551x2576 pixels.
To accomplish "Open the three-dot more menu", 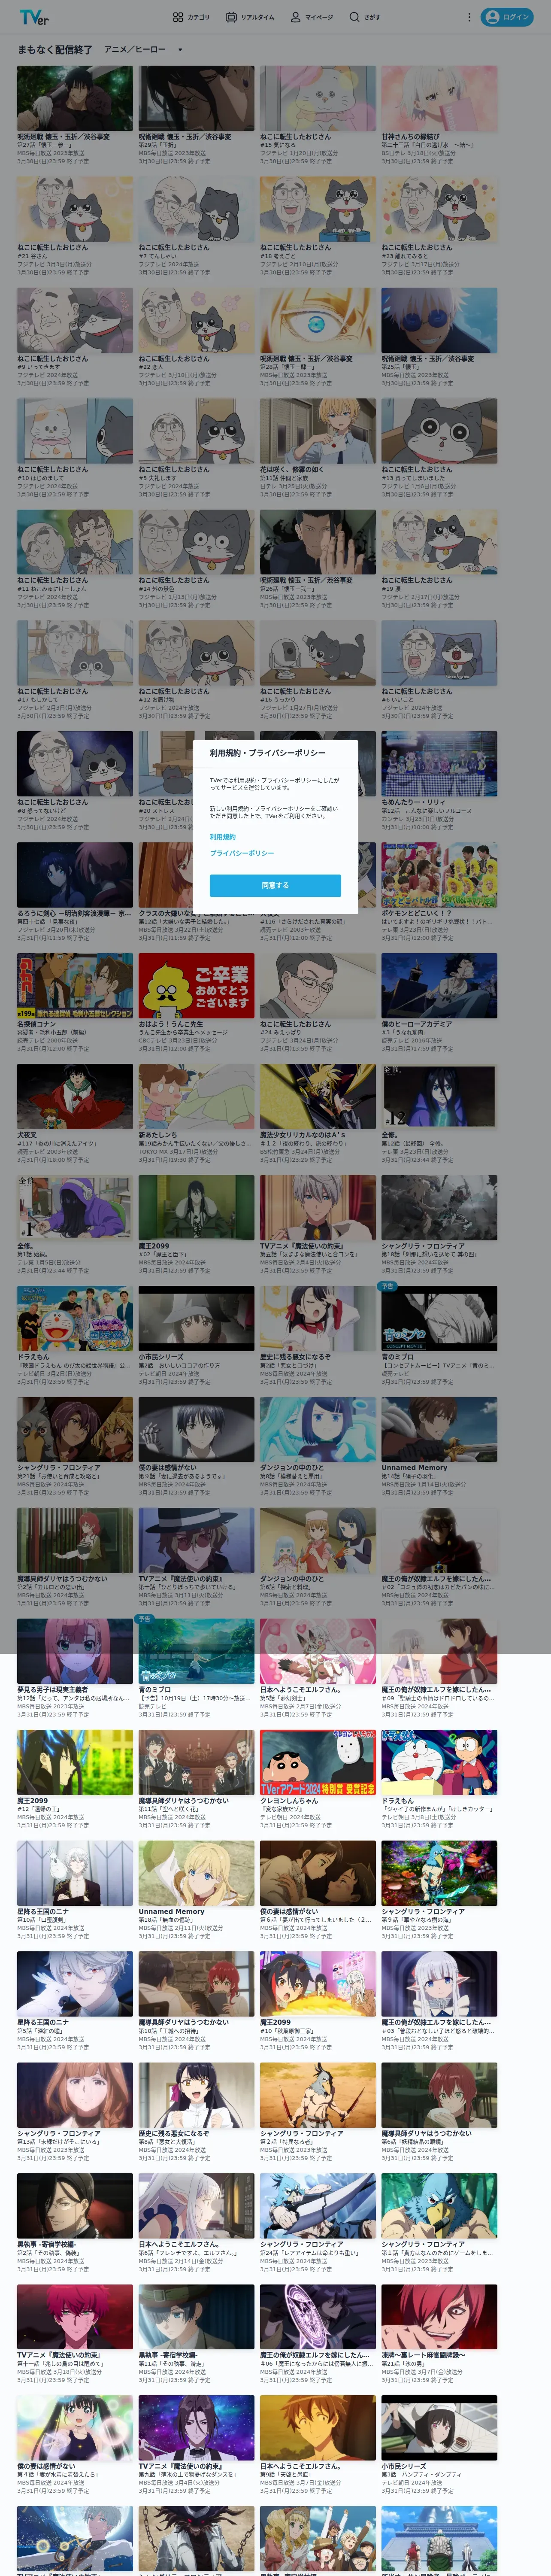I will click(x=469, y=17).
